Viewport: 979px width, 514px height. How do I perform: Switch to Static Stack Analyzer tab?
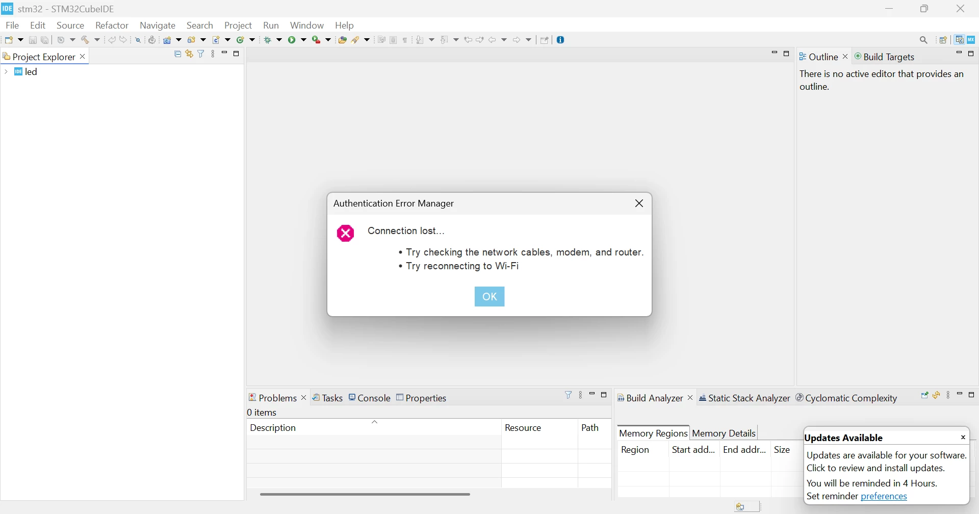(744, 398)
